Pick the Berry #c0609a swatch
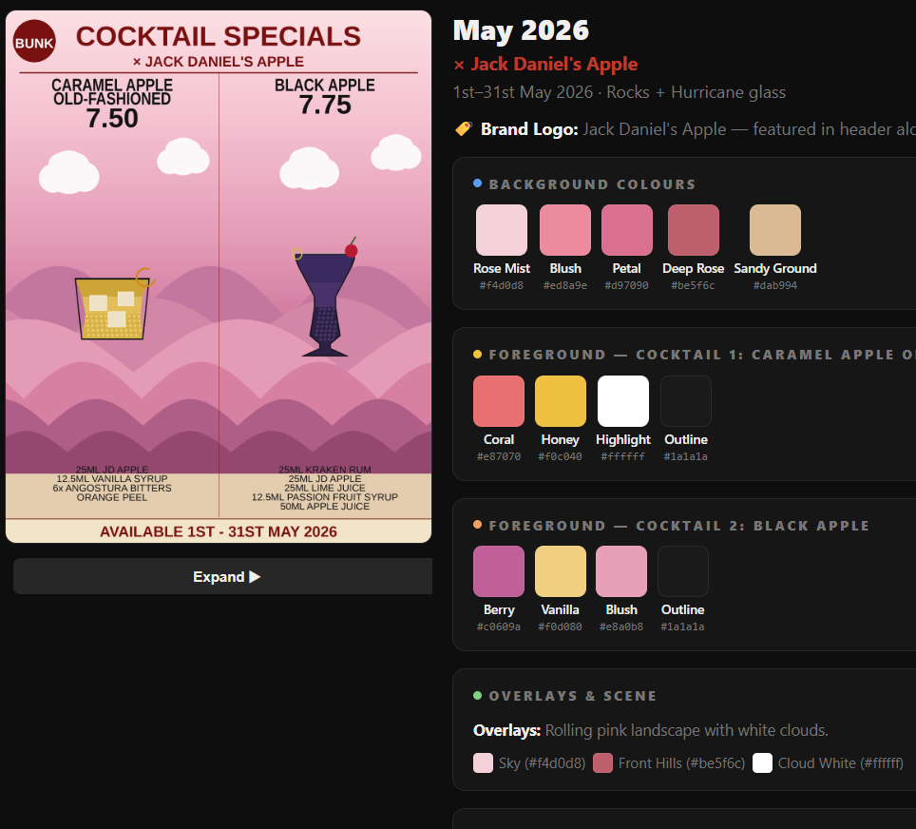 coord(499,571)
